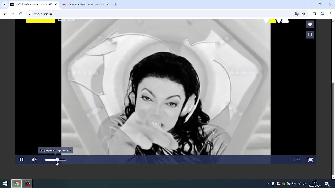335x188 pixels.
Task: Open the tab search dropdown
Action: [x=4, y=4]
